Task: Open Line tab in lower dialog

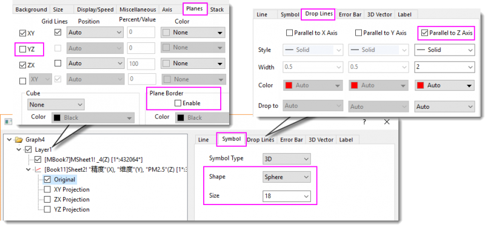Action: (x=204, y=140)
